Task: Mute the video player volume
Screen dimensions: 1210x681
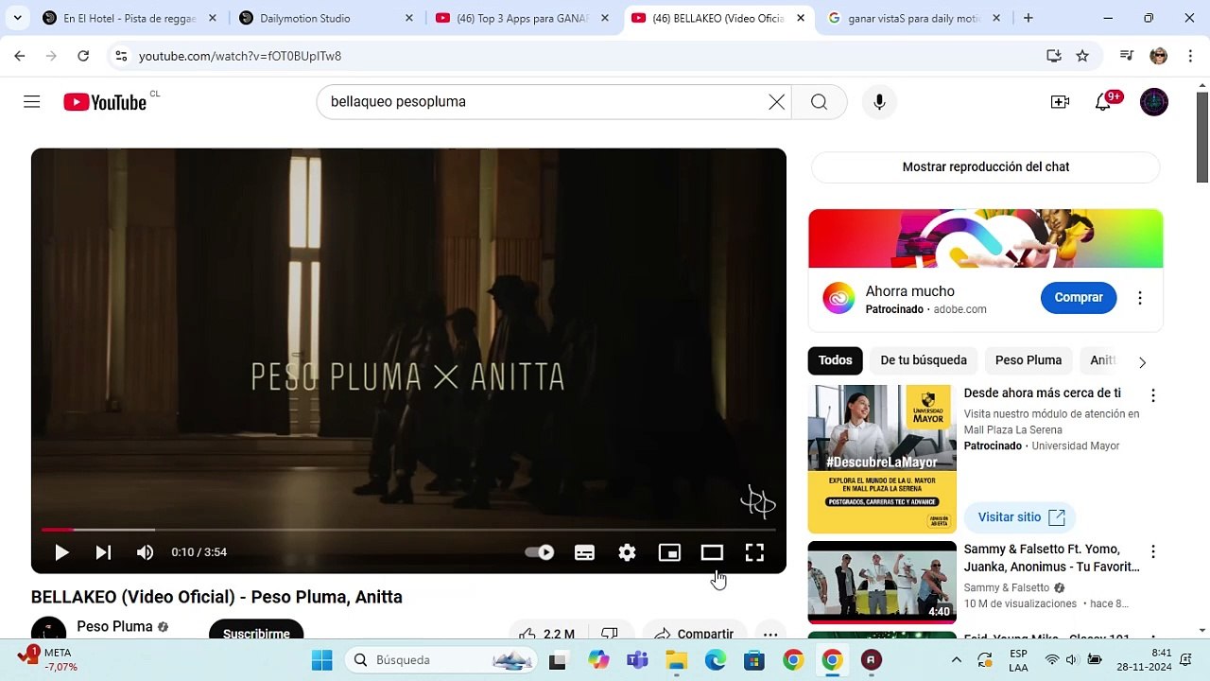Action: (145, 552)
